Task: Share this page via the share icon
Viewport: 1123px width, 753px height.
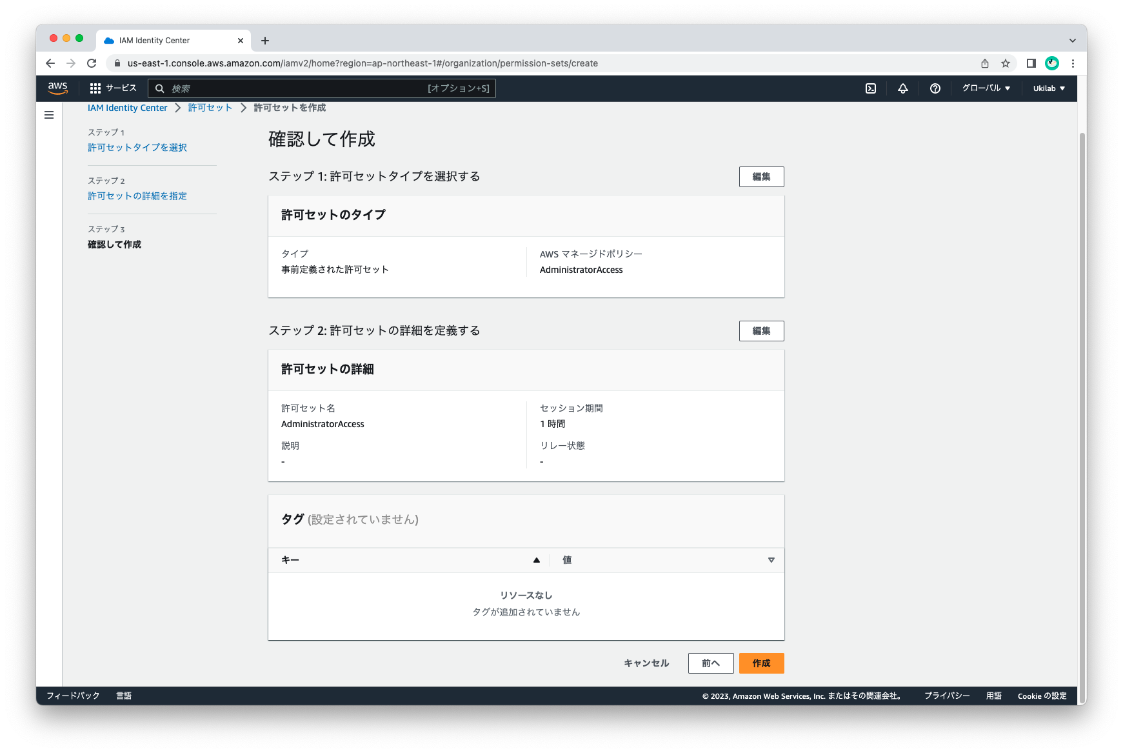Action: click(x=985, y=63)
